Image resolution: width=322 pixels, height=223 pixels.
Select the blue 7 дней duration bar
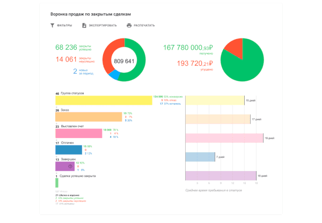point(199,157)
